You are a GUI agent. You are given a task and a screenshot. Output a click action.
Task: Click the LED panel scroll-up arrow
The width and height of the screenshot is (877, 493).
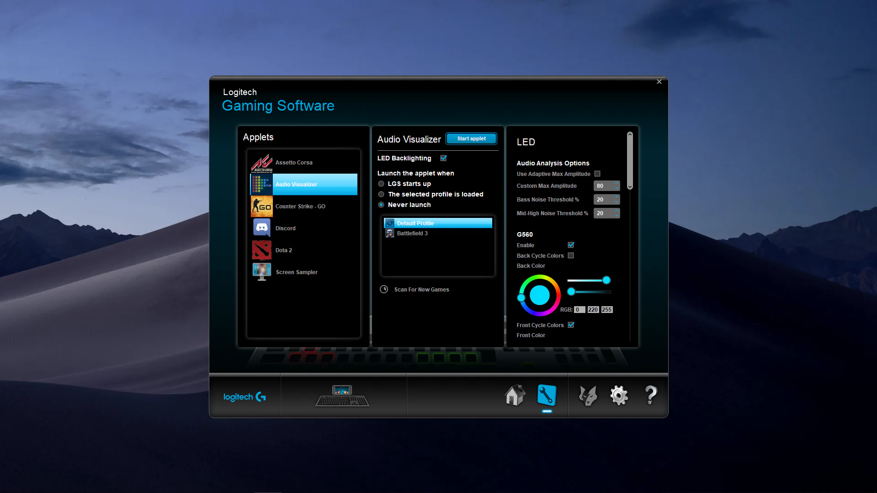coord(630,134)
